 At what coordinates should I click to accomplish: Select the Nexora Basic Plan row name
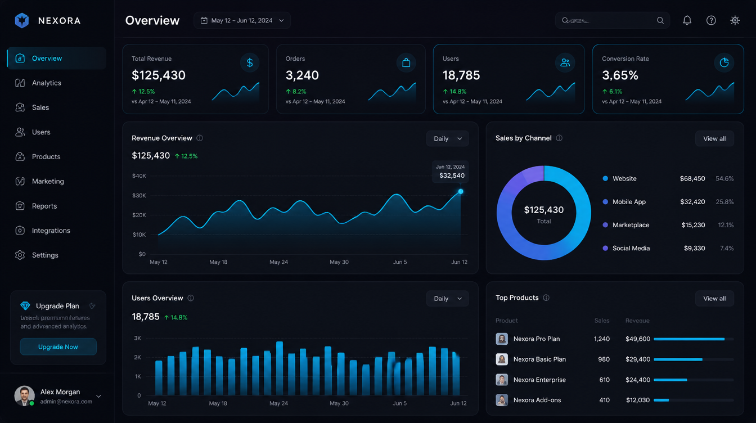[x=539, y=359]
